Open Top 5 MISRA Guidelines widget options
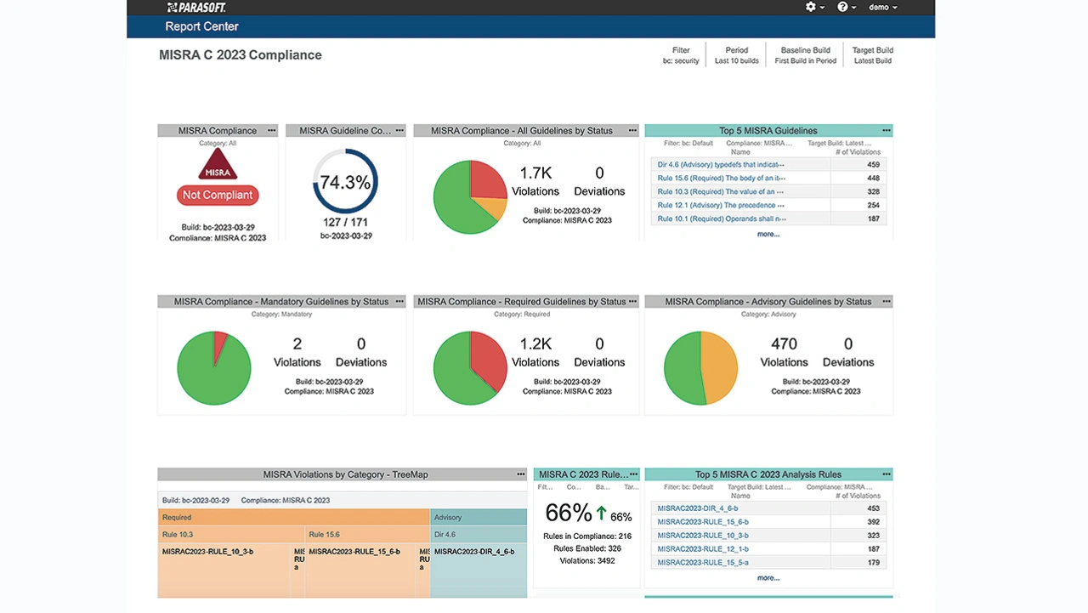The width and height of the screenshot is (1088, 613). pyautogui.click(x=886, y=131)
